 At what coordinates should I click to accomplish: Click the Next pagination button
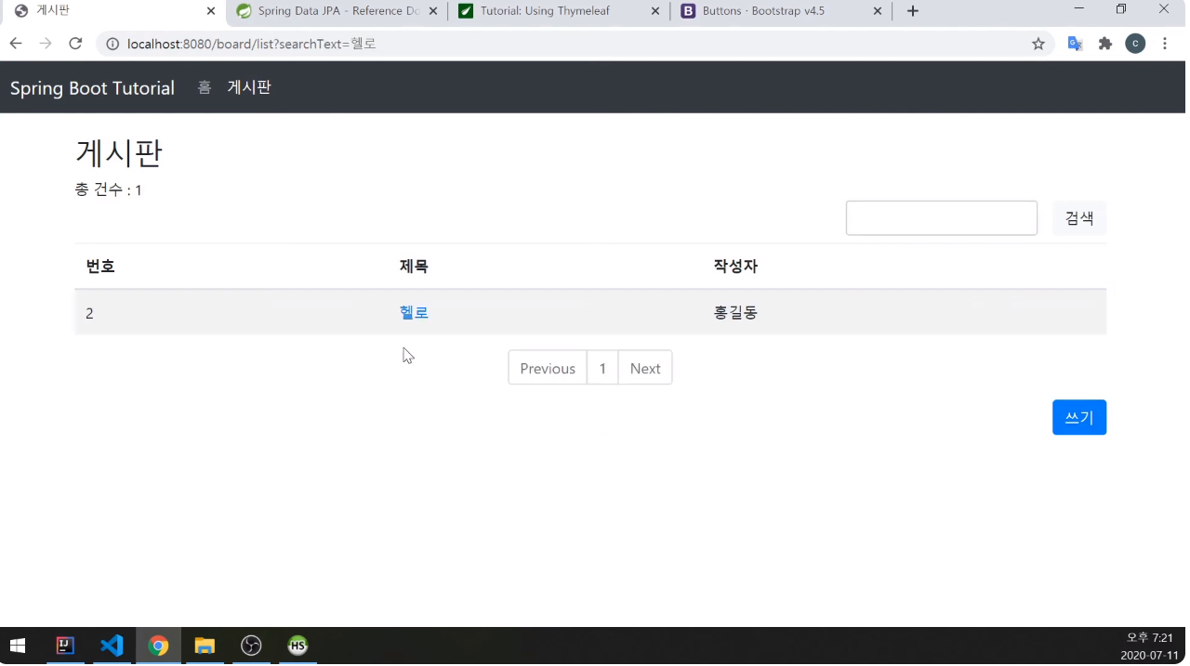point(645,368)
